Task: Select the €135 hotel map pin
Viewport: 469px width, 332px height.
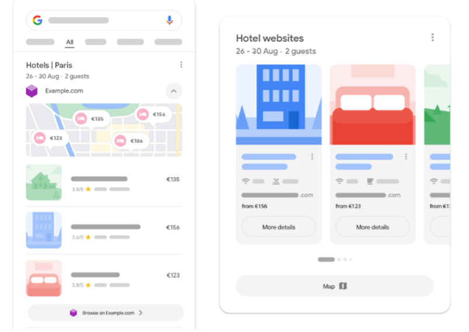Action: 92,119
